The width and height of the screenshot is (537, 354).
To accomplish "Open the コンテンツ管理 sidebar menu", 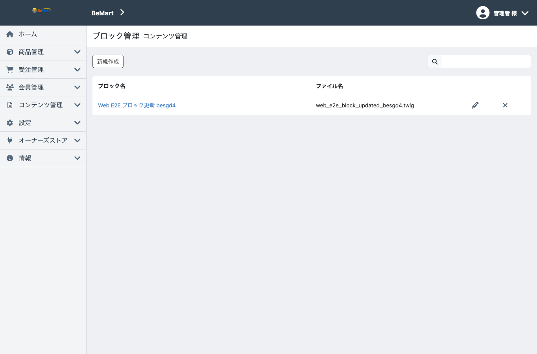I will click(43, 105).
